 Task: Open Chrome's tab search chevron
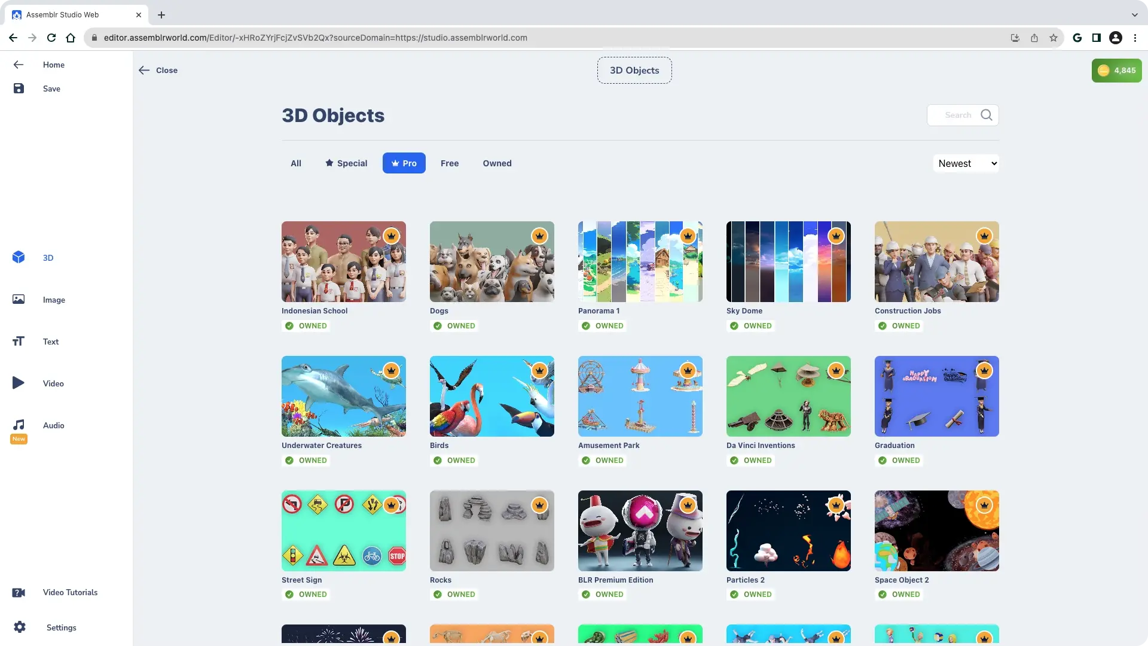1134,15
